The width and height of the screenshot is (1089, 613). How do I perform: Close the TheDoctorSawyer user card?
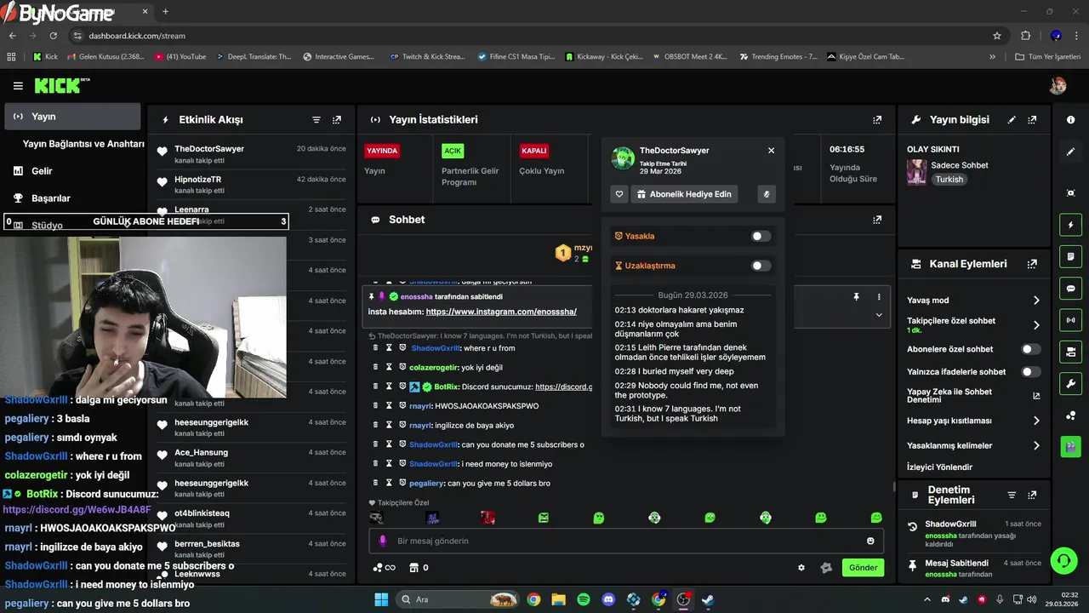(771, 151)
